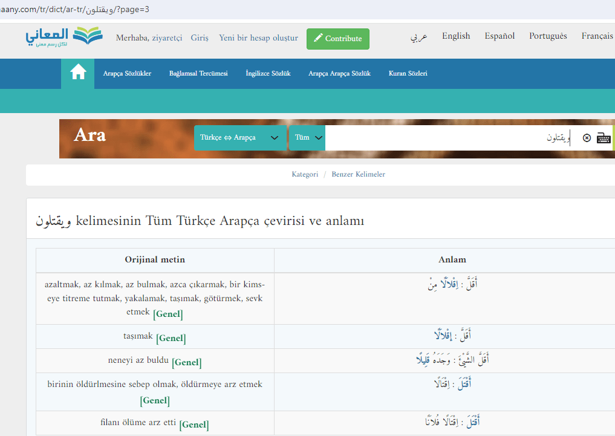The width and height of the screenshot is (615, 436).
Task: Click Yeni bir hesap oluştur link
Action: tap(258, 38)
